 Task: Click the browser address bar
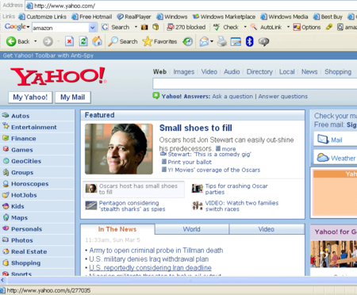[192, 6]
